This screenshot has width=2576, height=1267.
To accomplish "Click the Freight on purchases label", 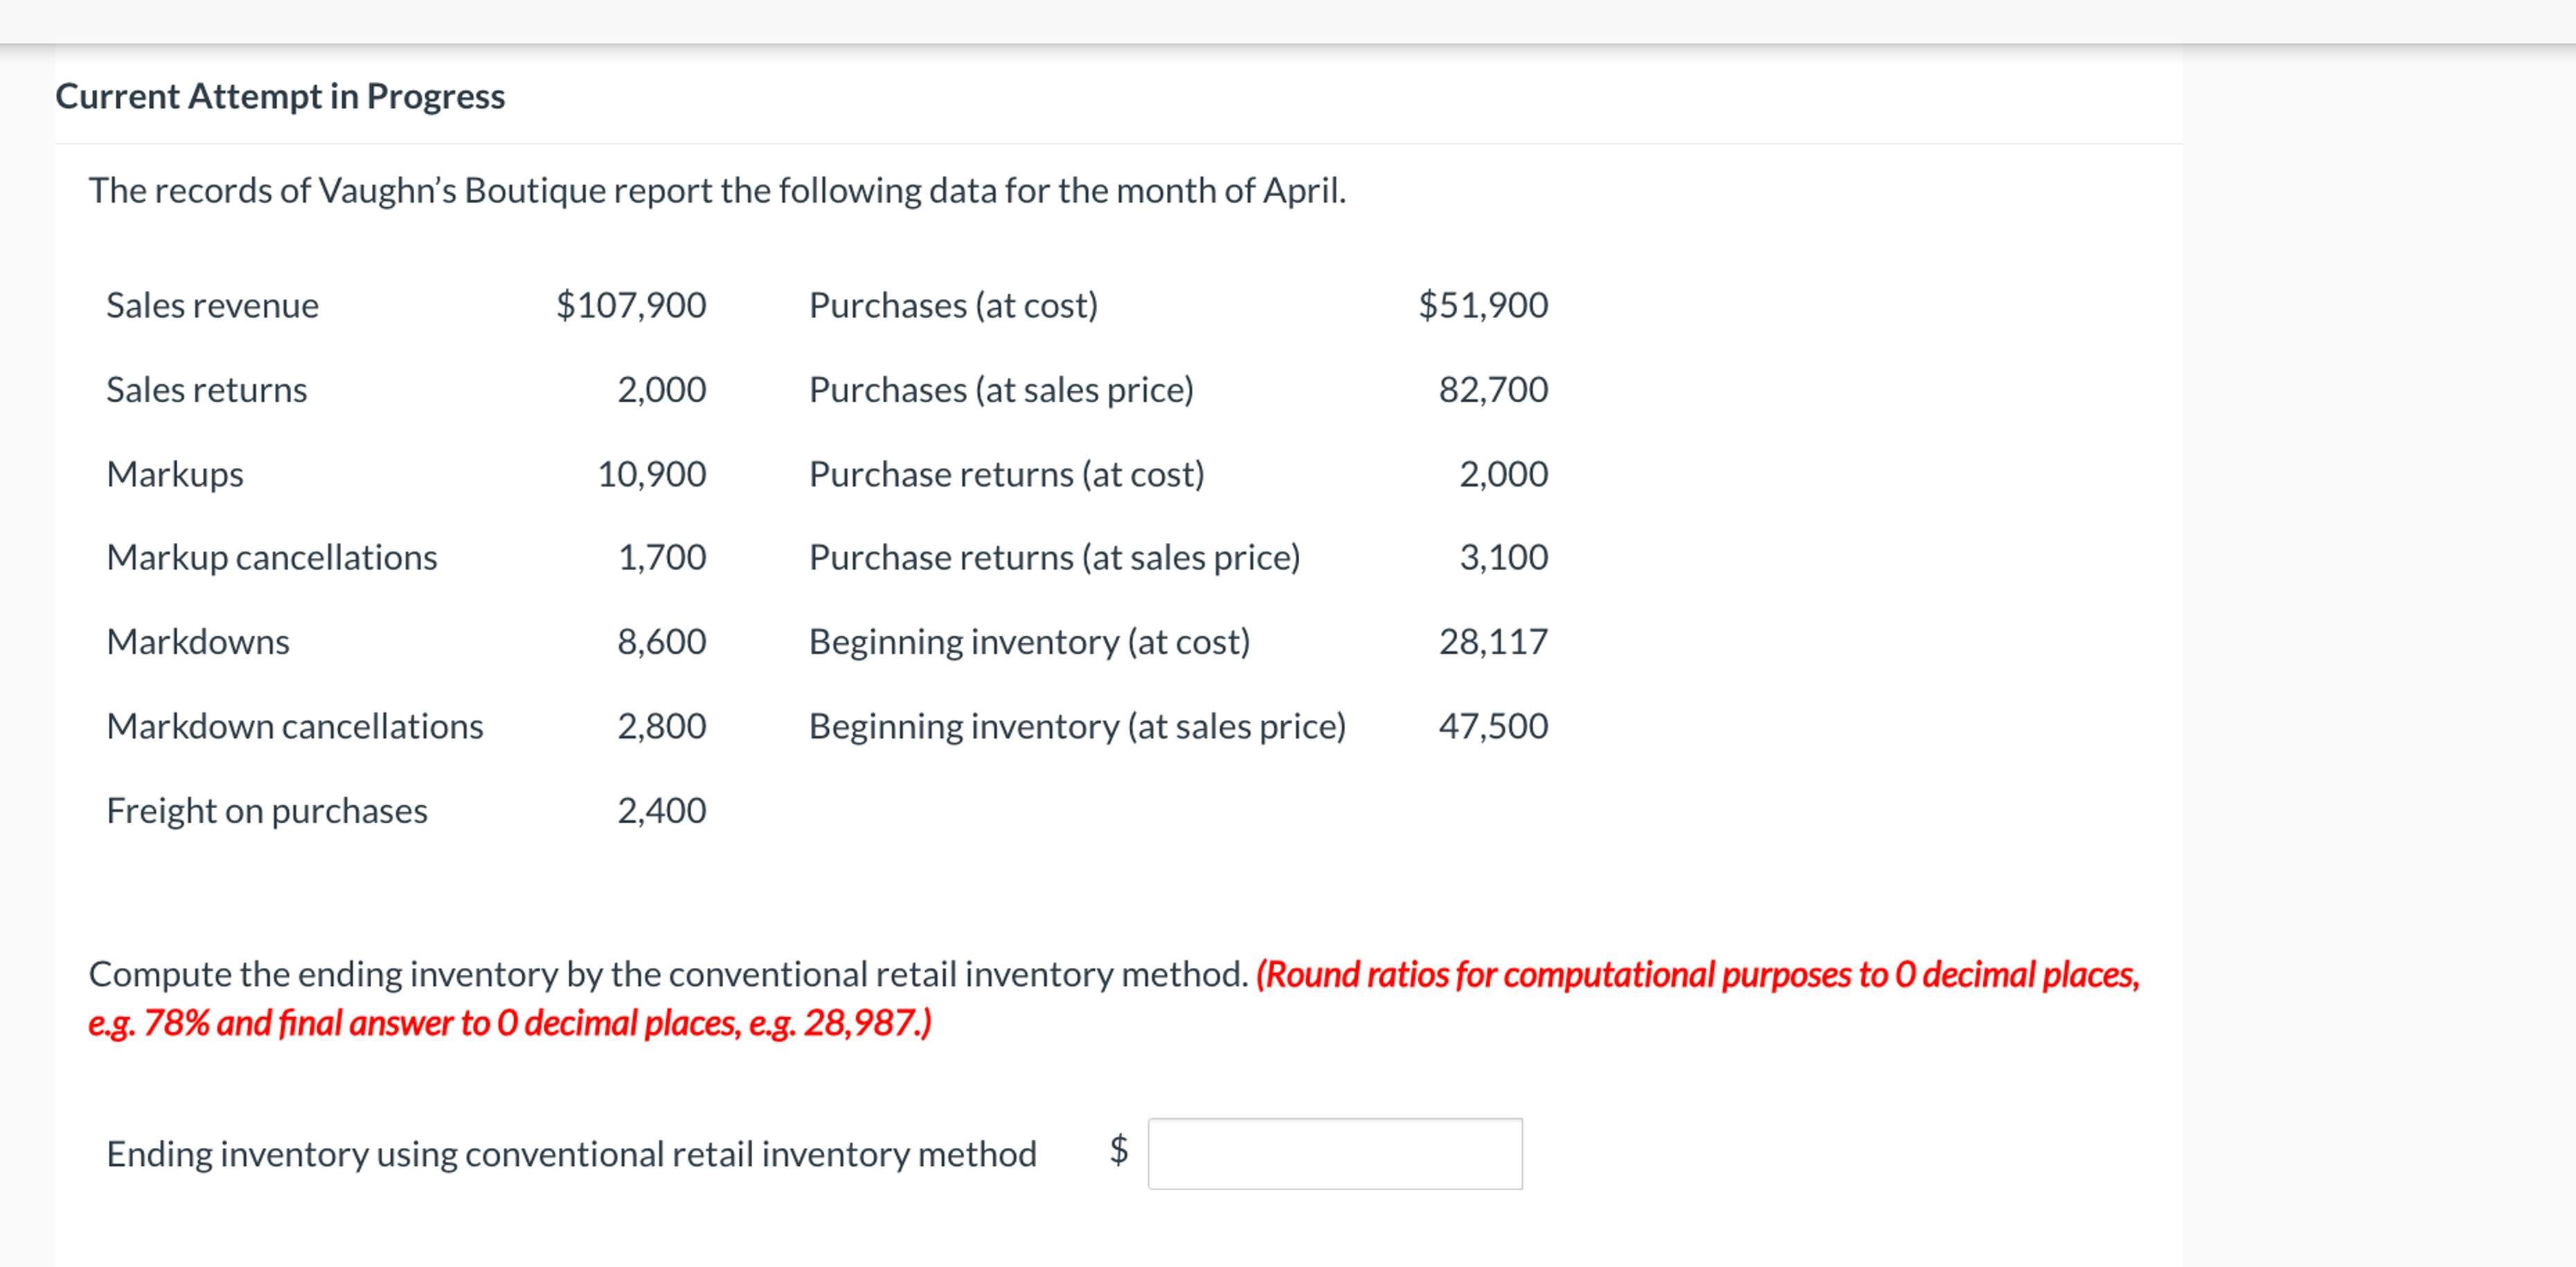I will pyautogui.click(x=266, y=810).
